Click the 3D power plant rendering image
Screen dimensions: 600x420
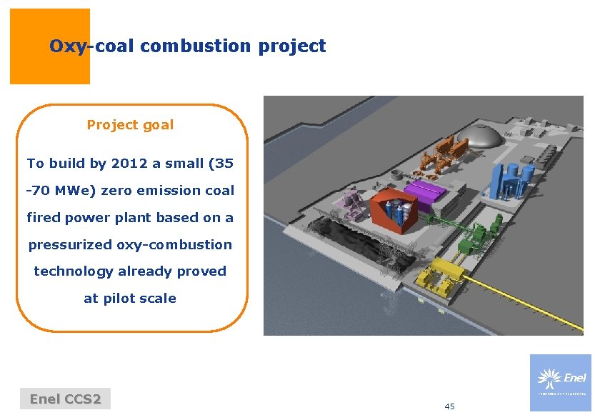tap(423, 216)
